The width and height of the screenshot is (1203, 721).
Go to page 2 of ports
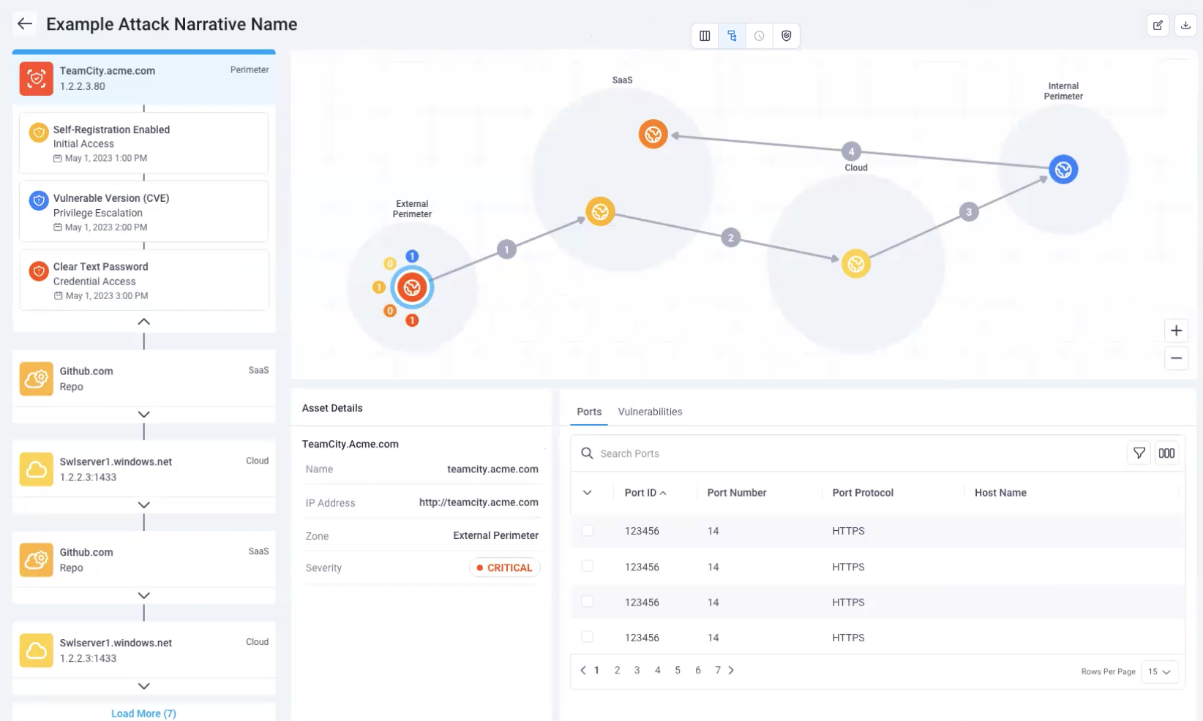pyautogui.click(x=618, y=670)
